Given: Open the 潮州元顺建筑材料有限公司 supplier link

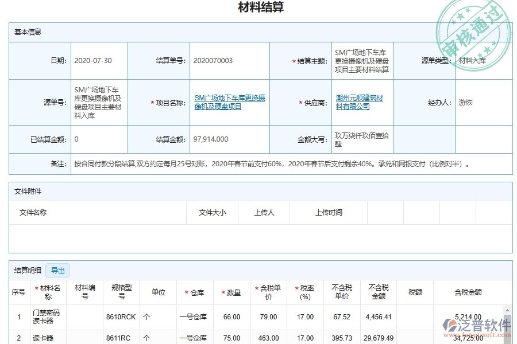Looking at the screenshot, I should 358,103.
